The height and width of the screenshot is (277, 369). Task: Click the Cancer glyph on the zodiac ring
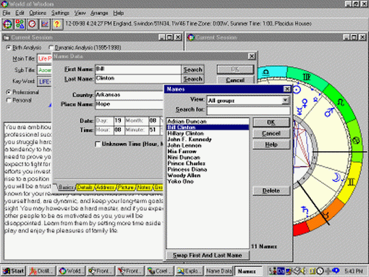tap(356, 141)
